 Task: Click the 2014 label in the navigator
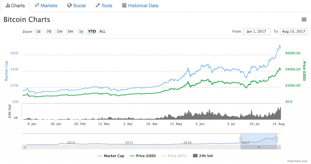pyautogui.click(x=71, y=142)
